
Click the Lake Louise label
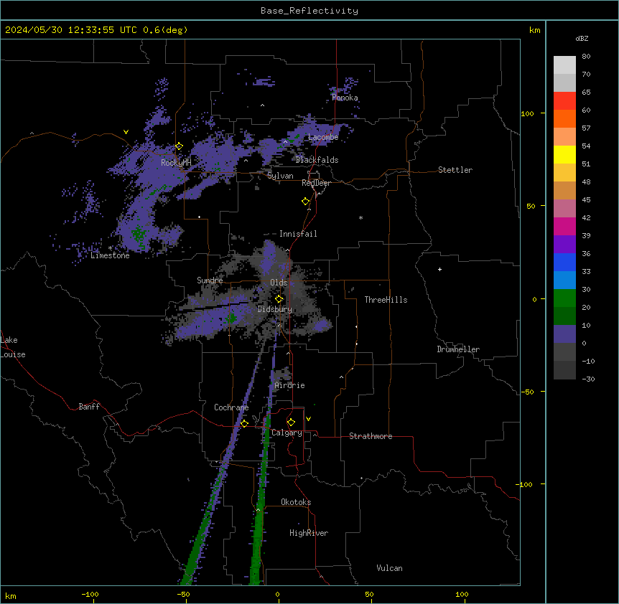pos(11,347)
